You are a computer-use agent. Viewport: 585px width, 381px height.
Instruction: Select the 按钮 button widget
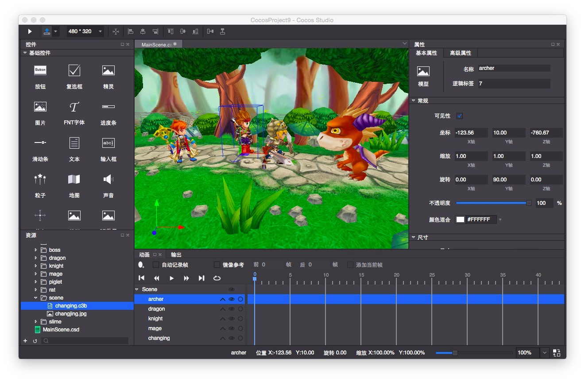[x=40, y=77]
